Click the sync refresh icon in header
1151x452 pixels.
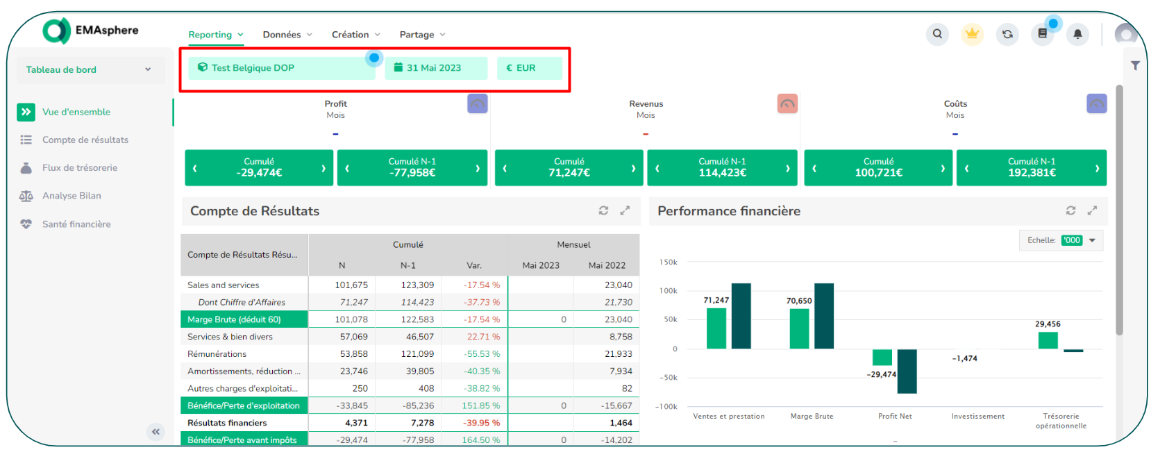[1007, 34]
